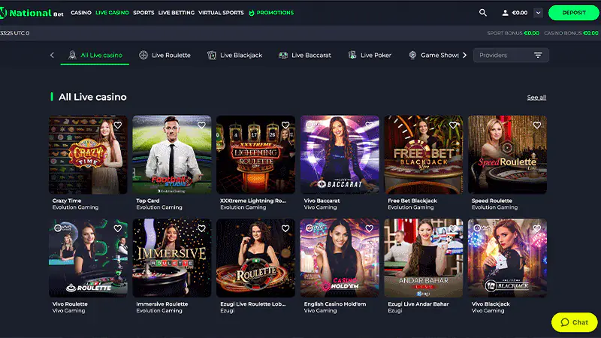Click the Deposit button
Image resolution: width=601 pixels, height=338 pixels.
coord(574,13)
